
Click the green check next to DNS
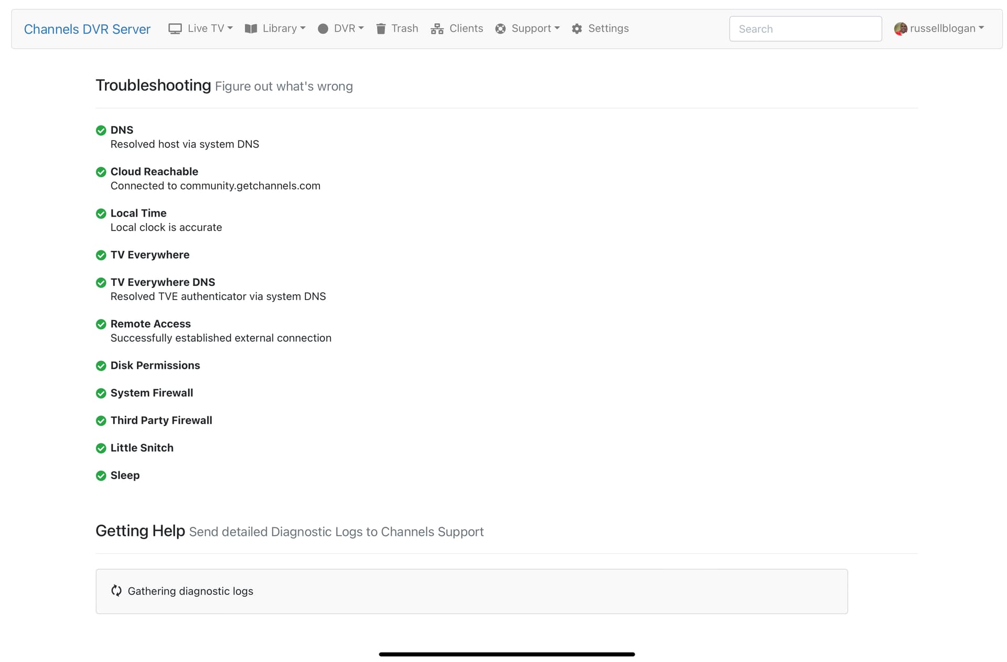[x=101, y=131]
